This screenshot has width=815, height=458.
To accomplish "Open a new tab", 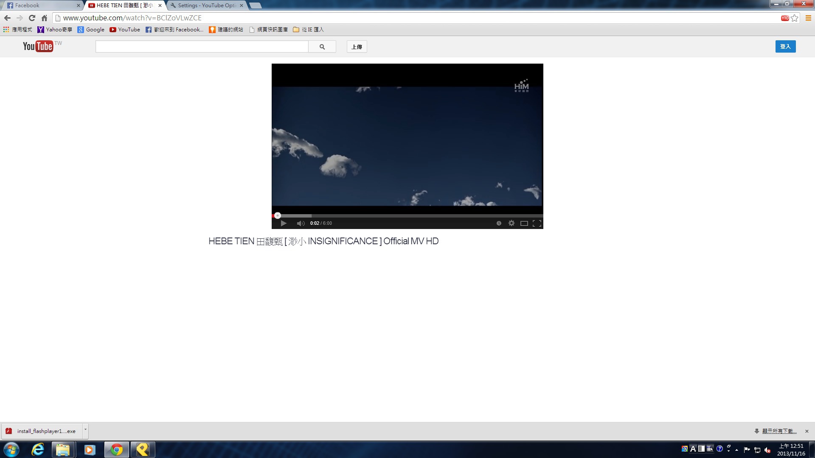I will coord(255,6).
